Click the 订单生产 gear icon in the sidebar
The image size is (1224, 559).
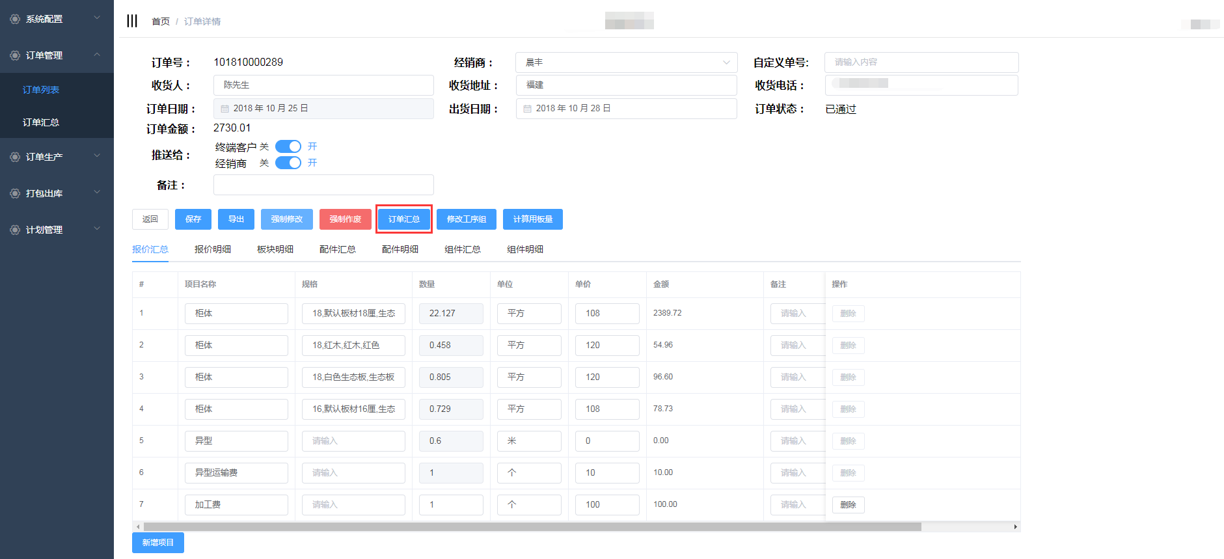(x=15, y=157)
